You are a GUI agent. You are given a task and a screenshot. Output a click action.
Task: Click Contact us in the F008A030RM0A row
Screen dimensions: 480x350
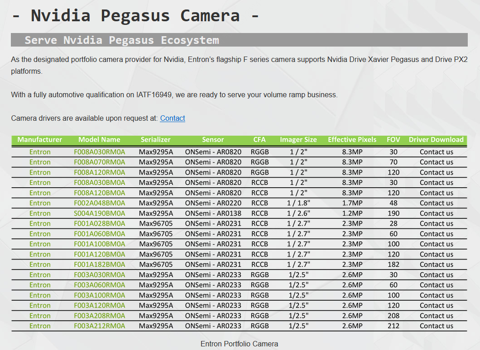pyautogui.click(x=436, y=152)
